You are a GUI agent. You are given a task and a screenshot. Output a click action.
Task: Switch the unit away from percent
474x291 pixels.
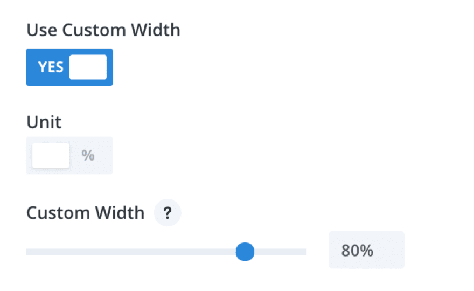(69, 155)
